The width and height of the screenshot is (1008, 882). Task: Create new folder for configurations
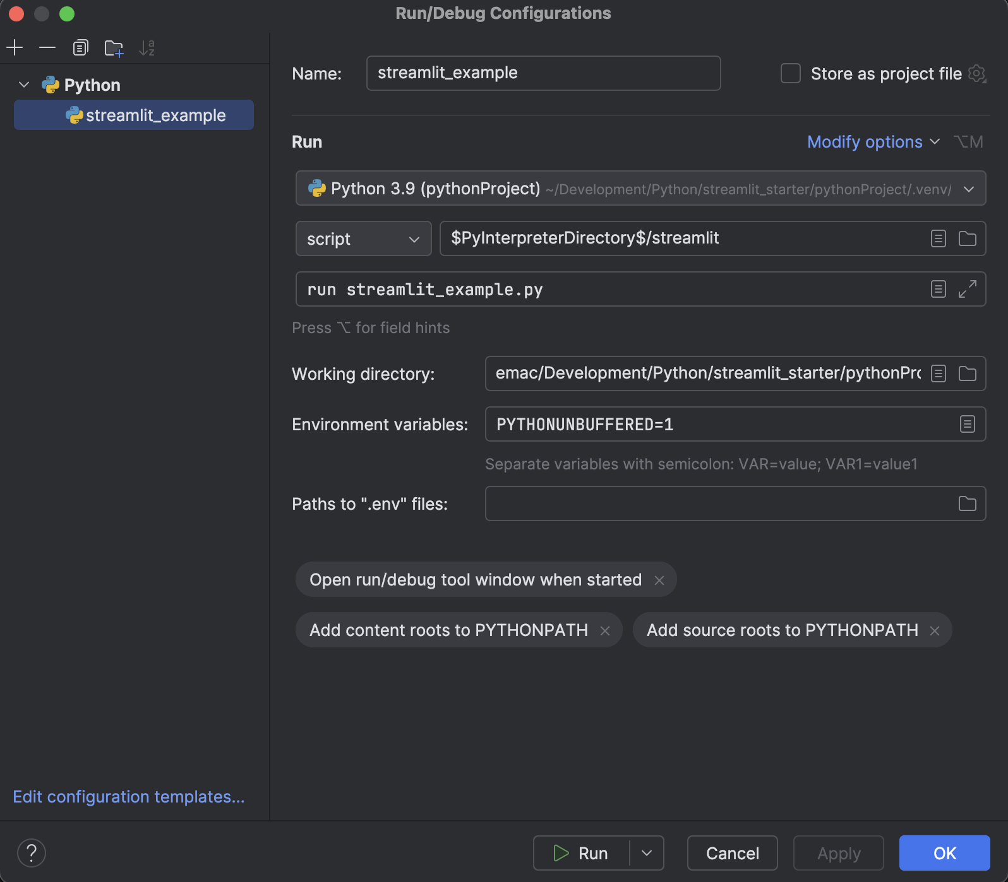[114, 48]
